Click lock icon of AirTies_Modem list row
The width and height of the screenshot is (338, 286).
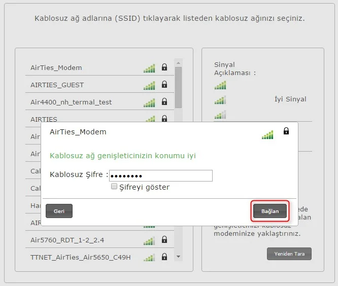(x=164, y=67)
